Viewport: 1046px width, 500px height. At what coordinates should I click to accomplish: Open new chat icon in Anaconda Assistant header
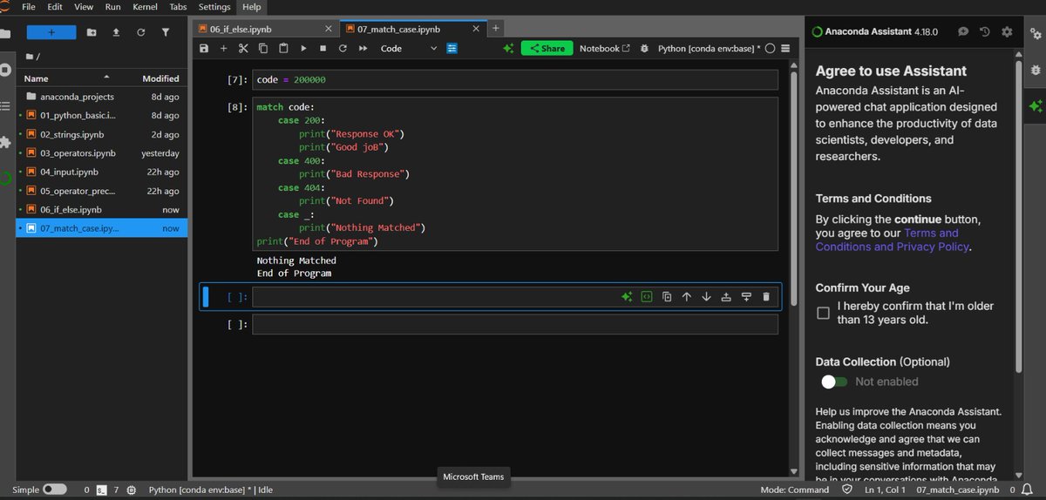(x=963, y=31)
